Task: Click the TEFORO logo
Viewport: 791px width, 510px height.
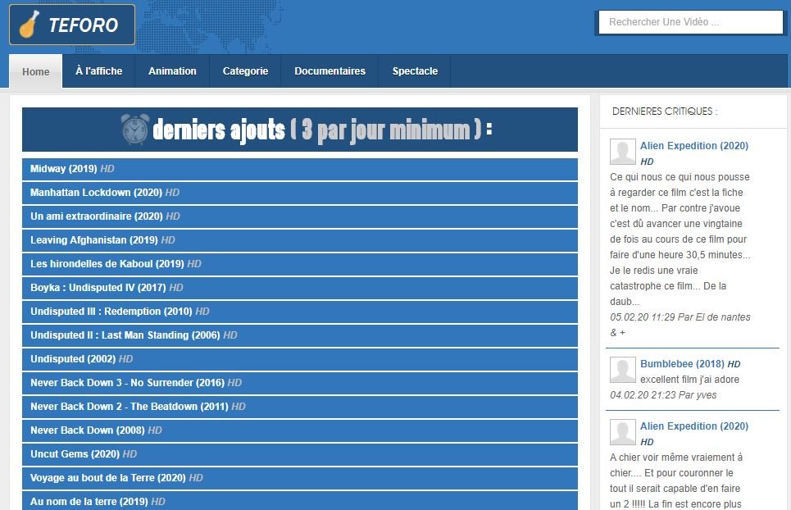Action: point(72,25)
